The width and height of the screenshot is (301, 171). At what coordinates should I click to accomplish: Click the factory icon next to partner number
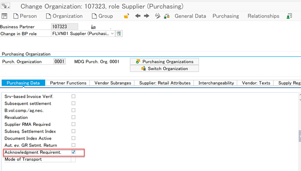coord(93,27)
